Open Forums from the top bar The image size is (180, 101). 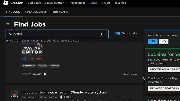coord(105,3)
